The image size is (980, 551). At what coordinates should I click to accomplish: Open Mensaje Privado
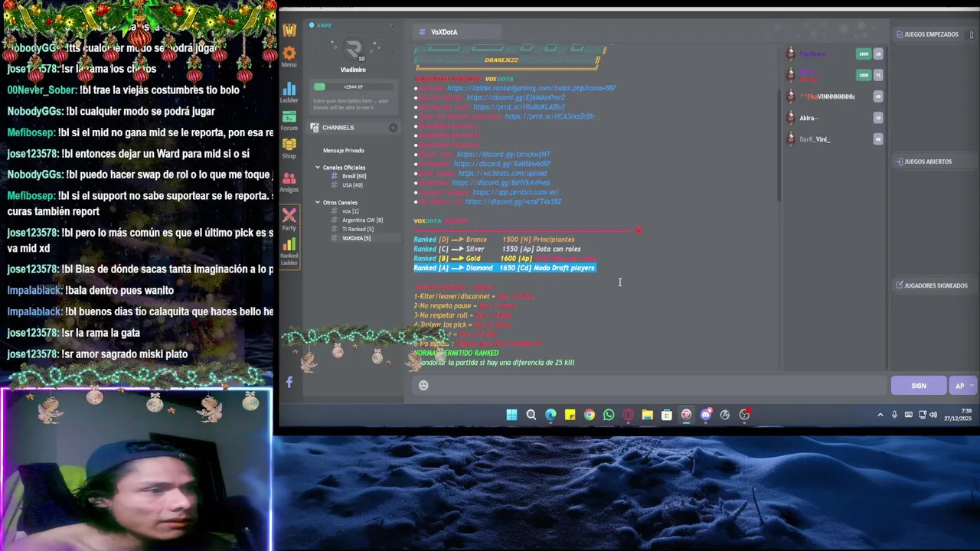[344, 151]
